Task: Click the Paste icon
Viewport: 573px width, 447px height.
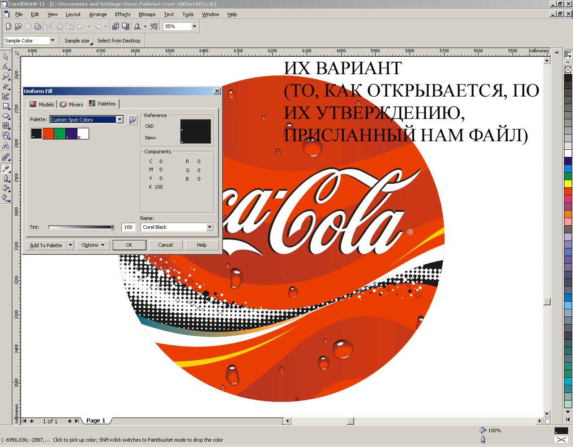Action: click(x=69, y=26)
